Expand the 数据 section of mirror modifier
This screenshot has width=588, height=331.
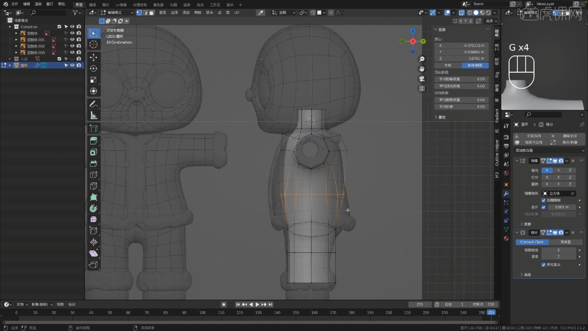tap(526, 224)
